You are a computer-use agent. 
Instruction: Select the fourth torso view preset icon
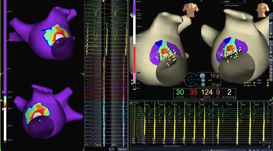tap(271, 79)
